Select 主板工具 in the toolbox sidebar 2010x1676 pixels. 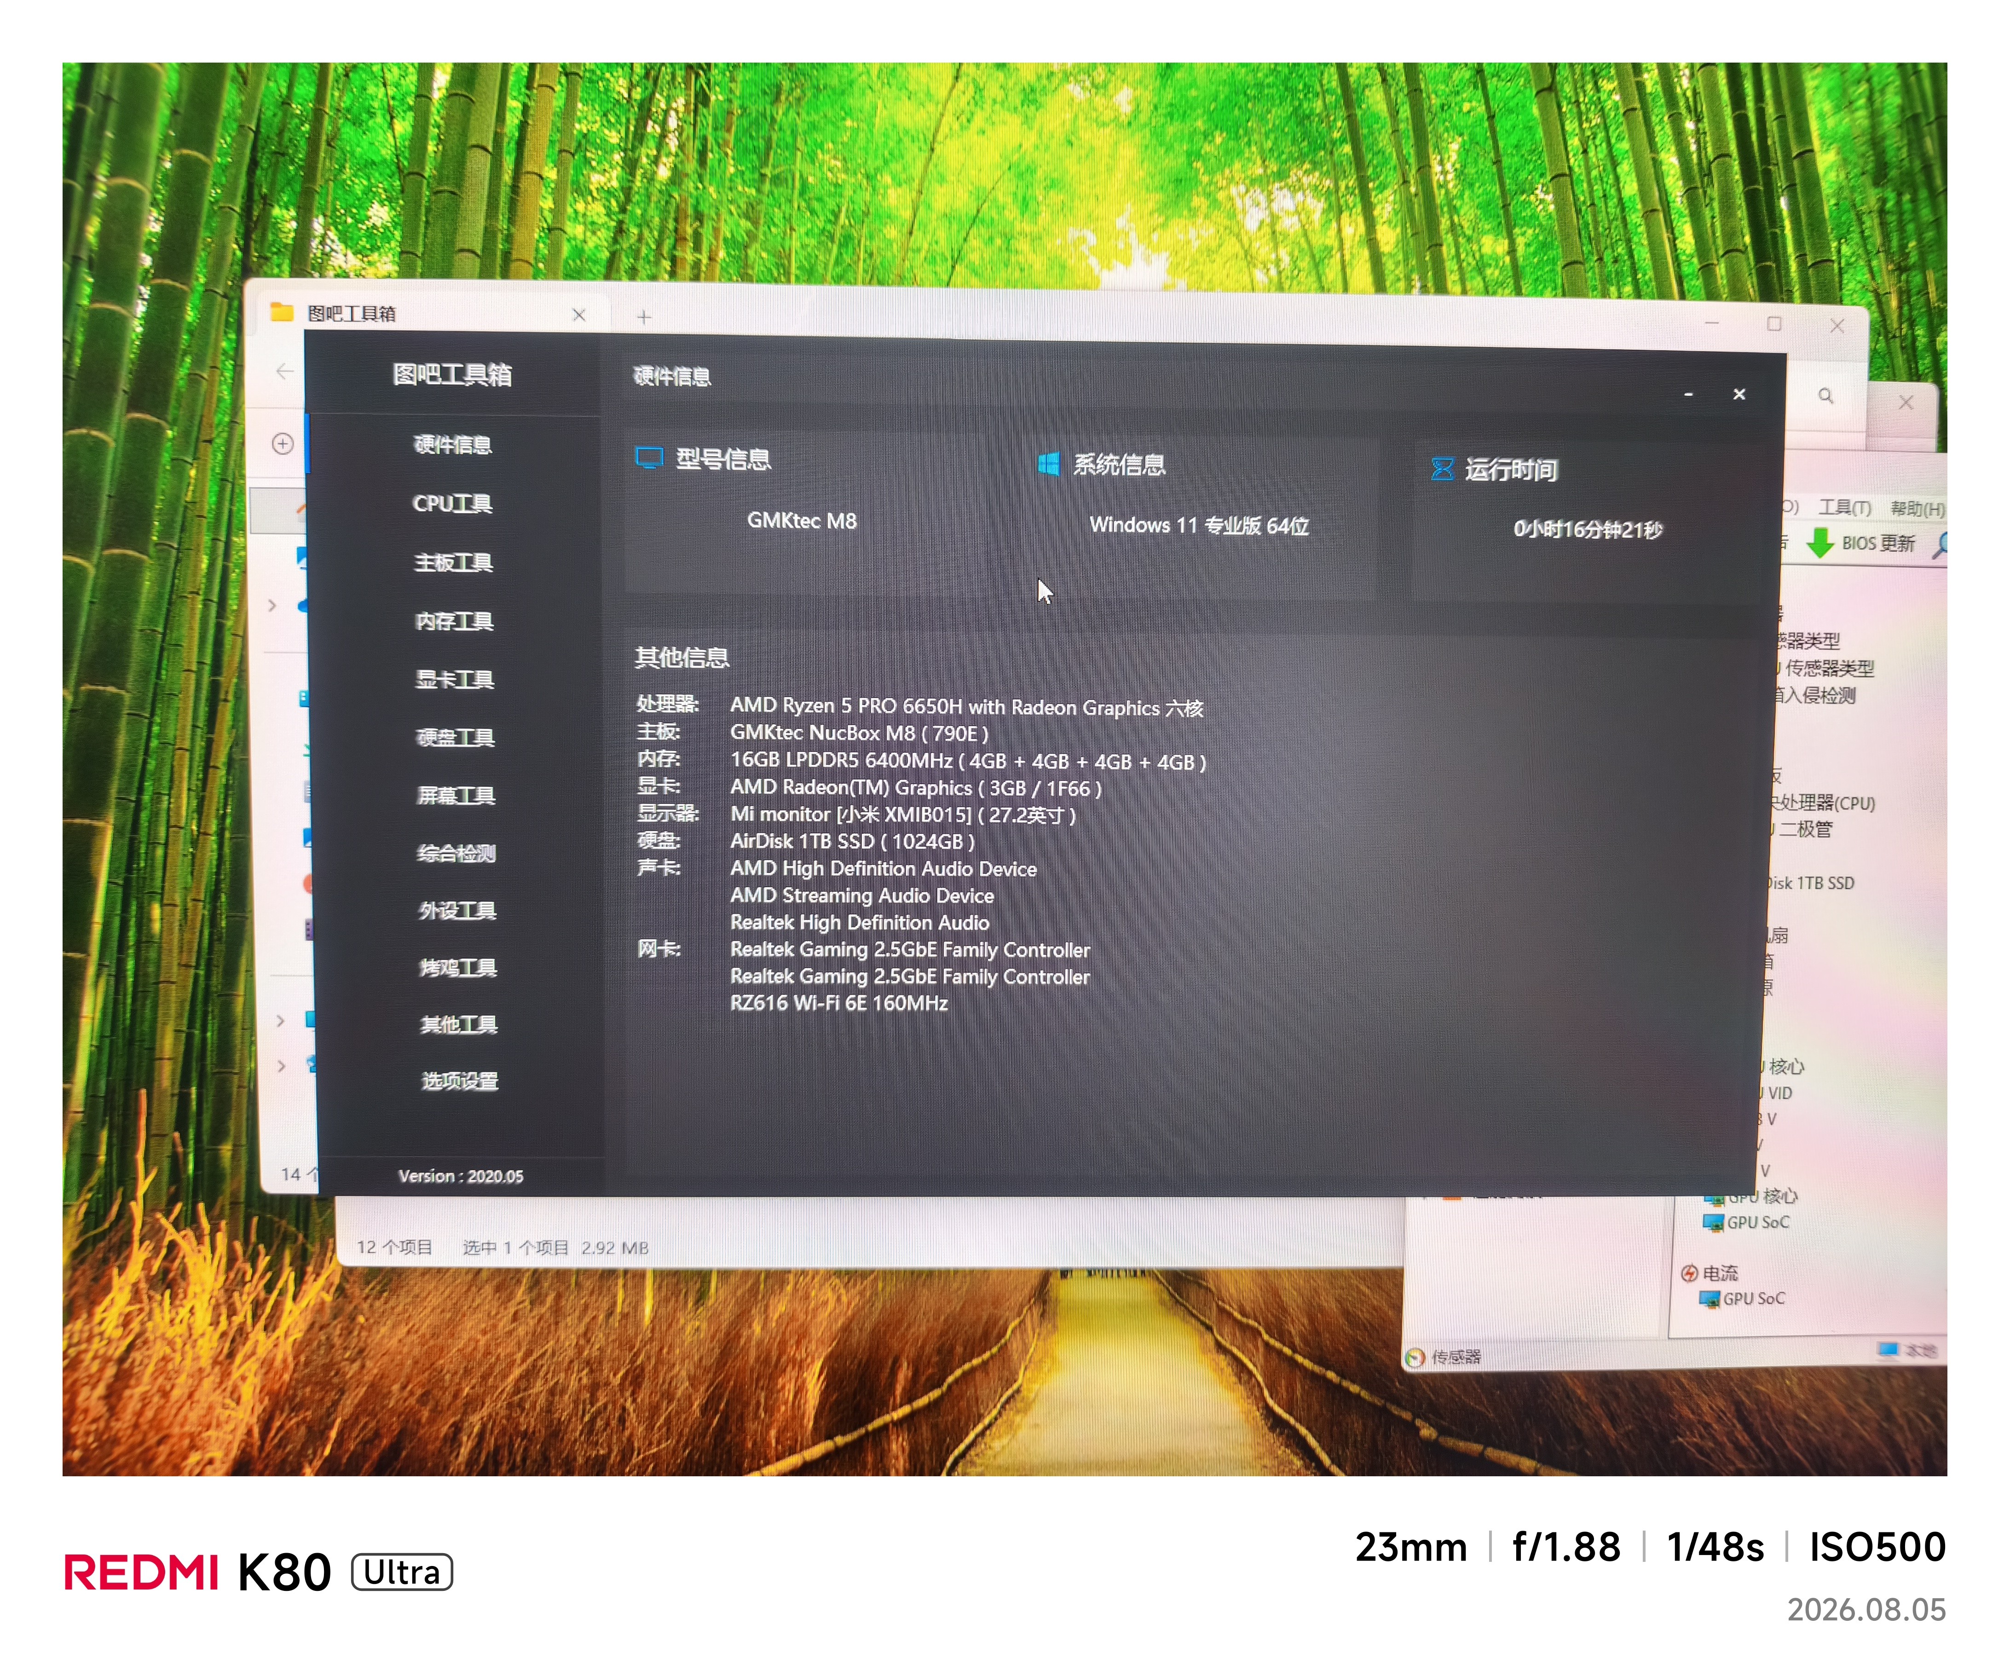tap(453, 562)
